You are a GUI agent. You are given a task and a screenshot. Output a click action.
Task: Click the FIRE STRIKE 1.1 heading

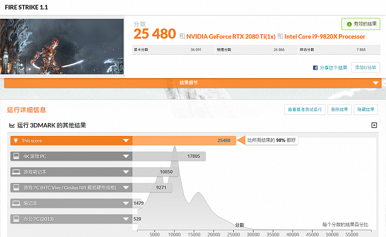click(x=26, y=7)
